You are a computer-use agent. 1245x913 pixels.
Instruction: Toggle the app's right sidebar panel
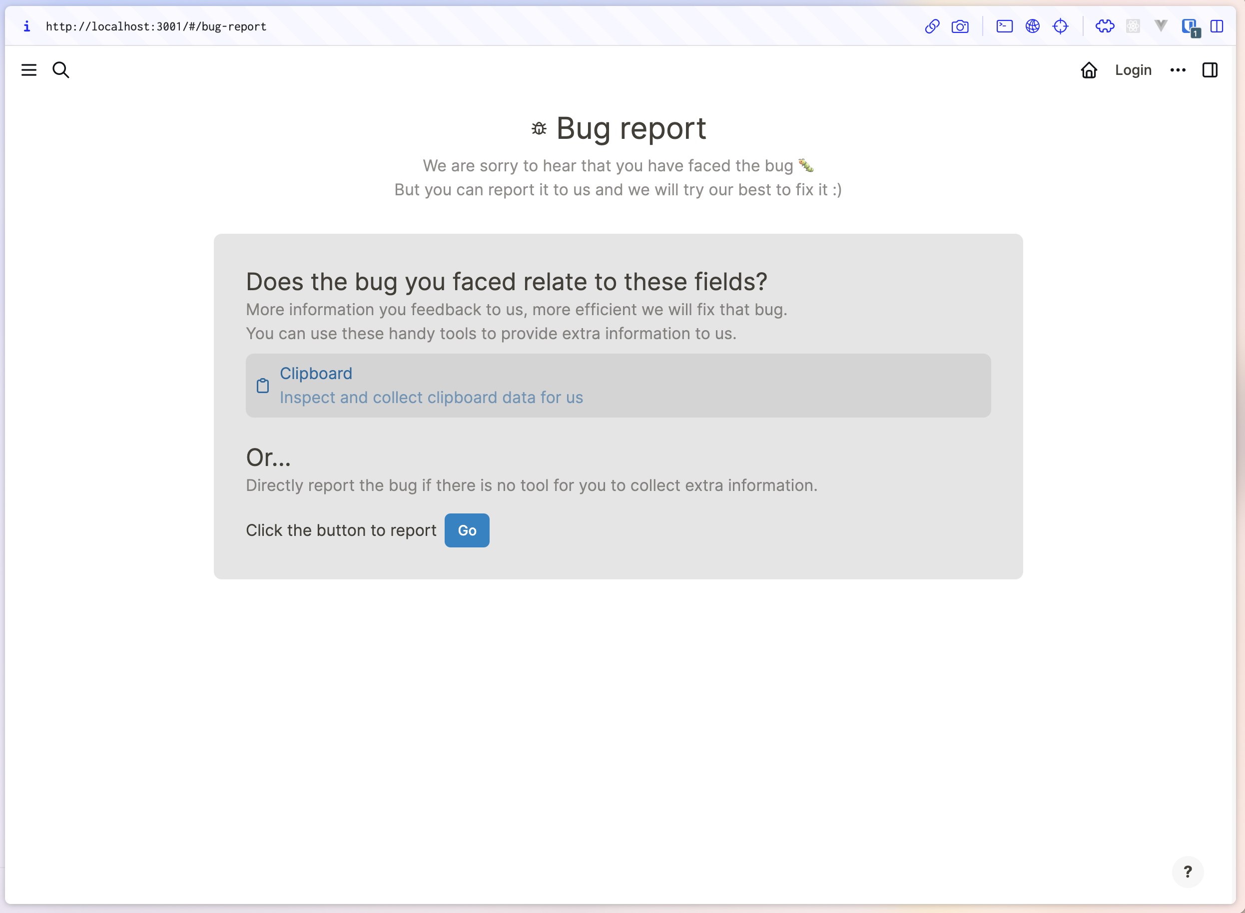pos(1210,70)
